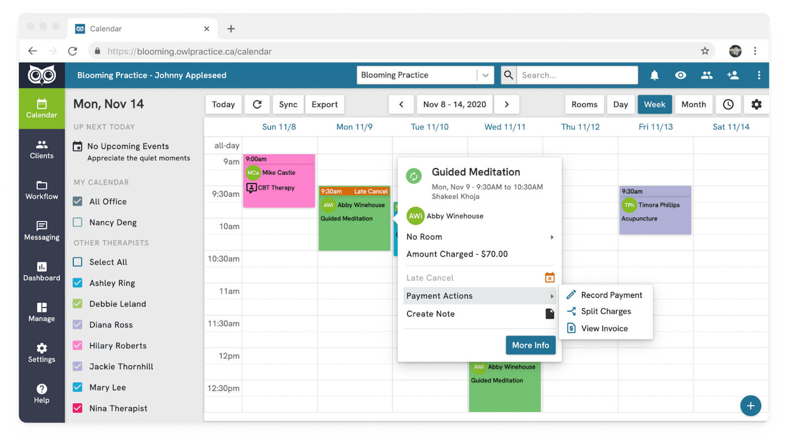Select View Invoice

pyautogui.click(x=605, y=328)
